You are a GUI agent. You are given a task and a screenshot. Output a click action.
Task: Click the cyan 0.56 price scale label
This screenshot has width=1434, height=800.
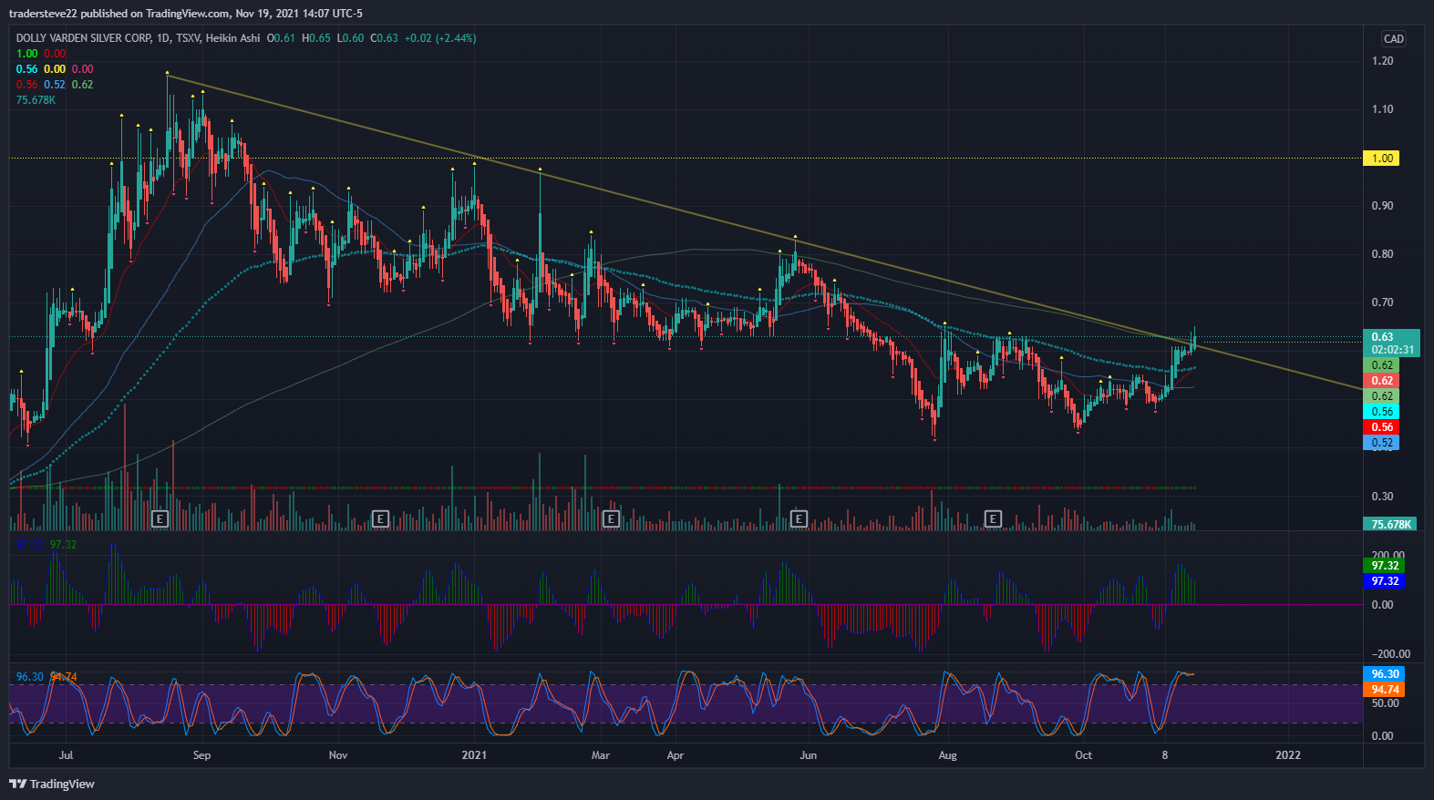click(x=1382, y=412)
